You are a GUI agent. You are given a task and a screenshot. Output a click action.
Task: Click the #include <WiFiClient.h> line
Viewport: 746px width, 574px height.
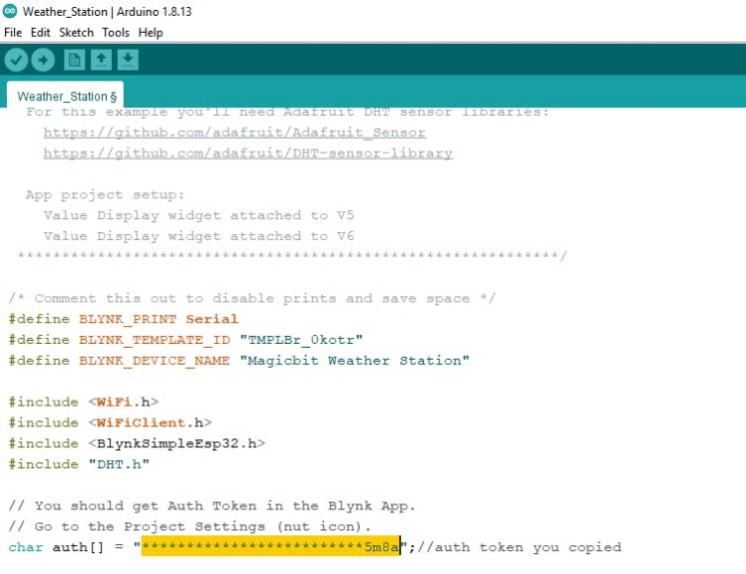tap(110, 423)
